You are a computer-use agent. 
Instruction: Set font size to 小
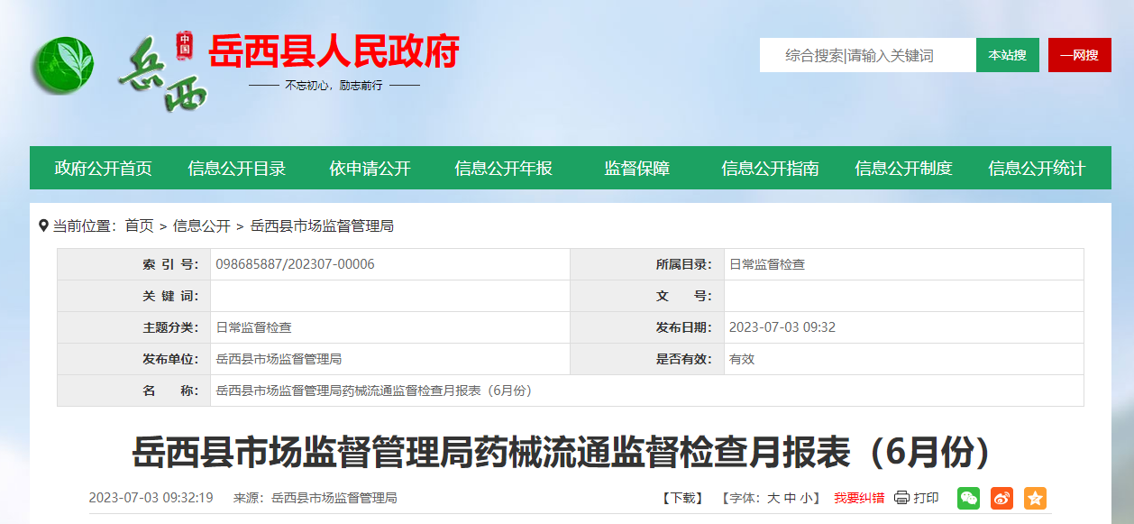tap(806, 498)
